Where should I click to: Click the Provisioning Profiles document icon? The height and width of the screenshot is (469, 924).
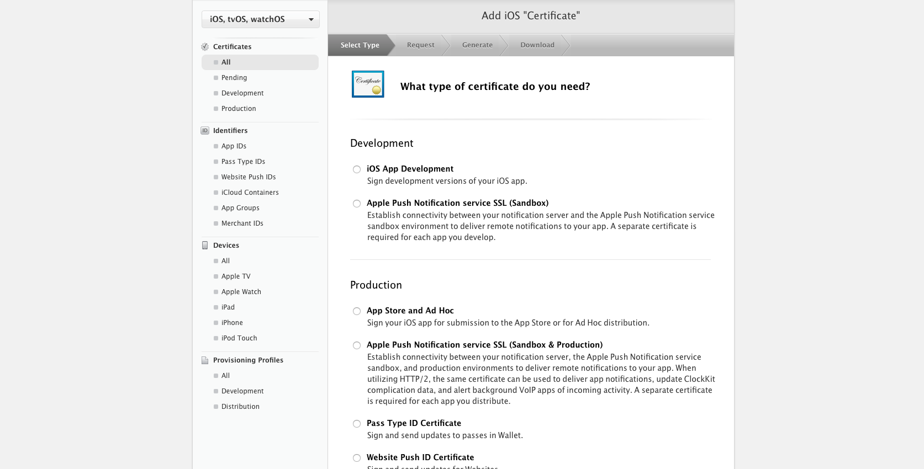[x=205, y=360]
